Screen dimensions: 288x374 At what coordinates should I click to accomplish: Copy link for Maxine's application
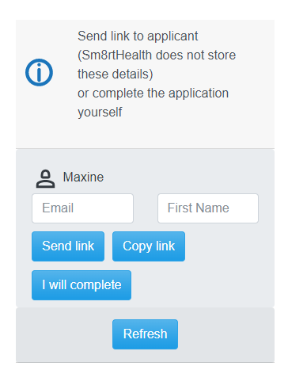click(x=149, y=246)
